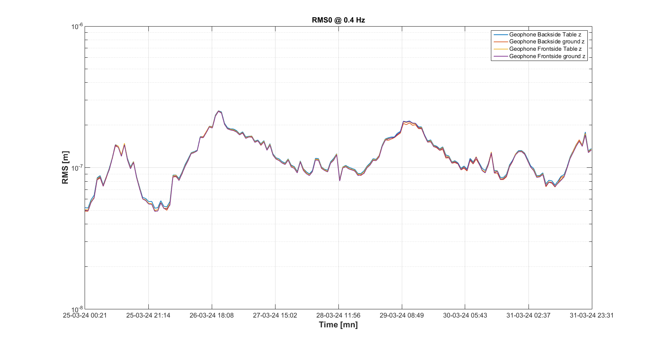Click the purple line sample in legend

tap(501, 56)
